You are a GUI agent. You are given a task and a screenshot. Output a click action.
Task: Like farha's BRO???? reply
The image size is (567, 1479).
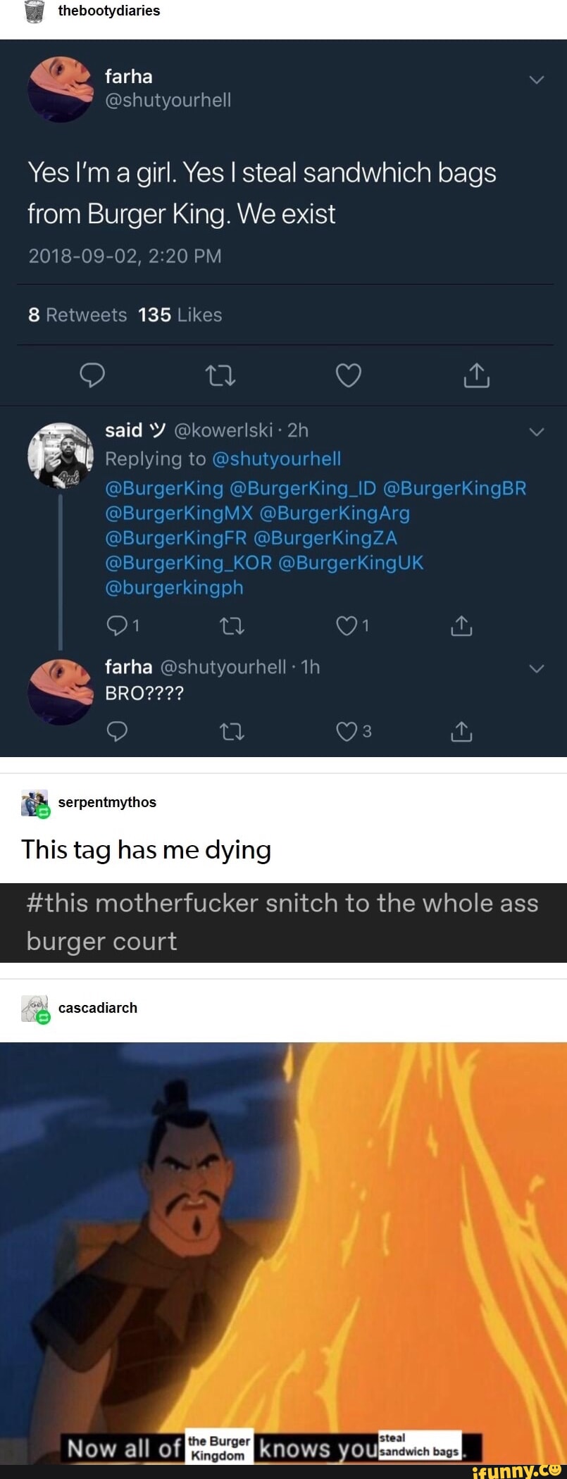[347, 732]
